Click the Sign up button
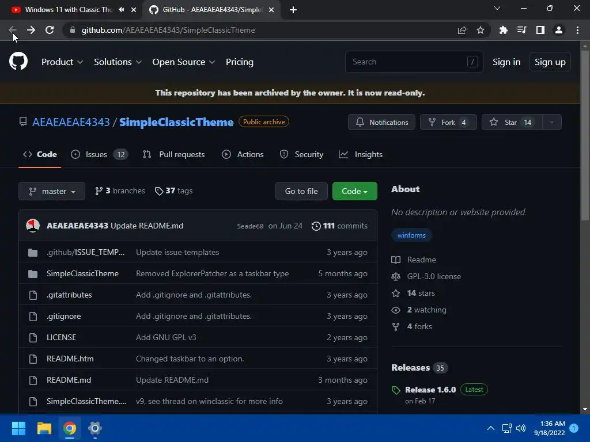Viewport: 590px width, 442px height. pos(550,62)
